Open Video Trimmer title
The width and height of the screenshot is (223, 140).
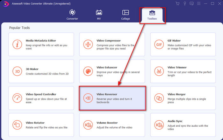[177, 67]
